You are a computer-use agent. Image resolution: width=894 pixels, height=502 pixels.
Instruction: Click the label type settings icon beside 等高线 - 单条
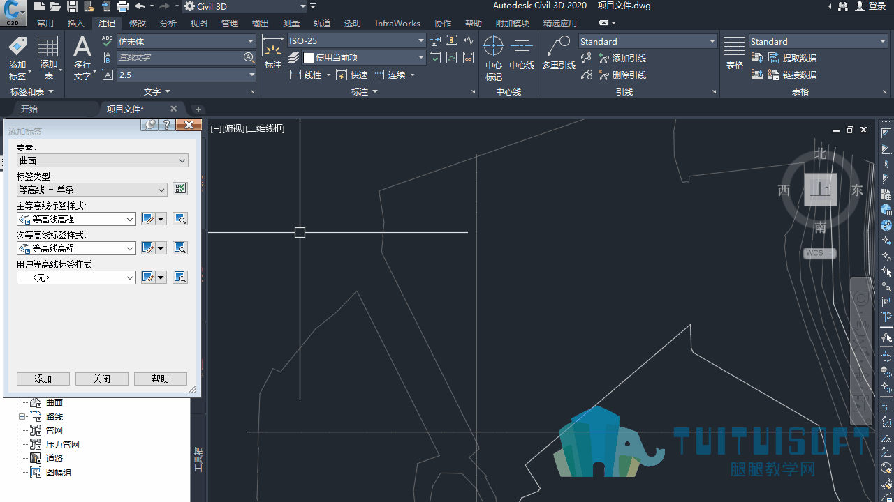tap(180, 189)
